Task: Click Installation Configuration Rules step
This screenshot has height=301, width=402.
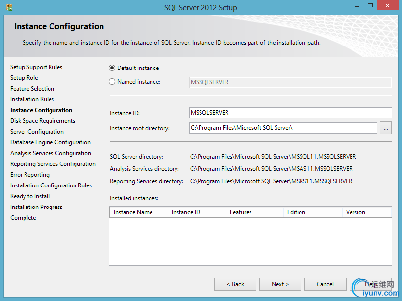Action: (51, 185)
